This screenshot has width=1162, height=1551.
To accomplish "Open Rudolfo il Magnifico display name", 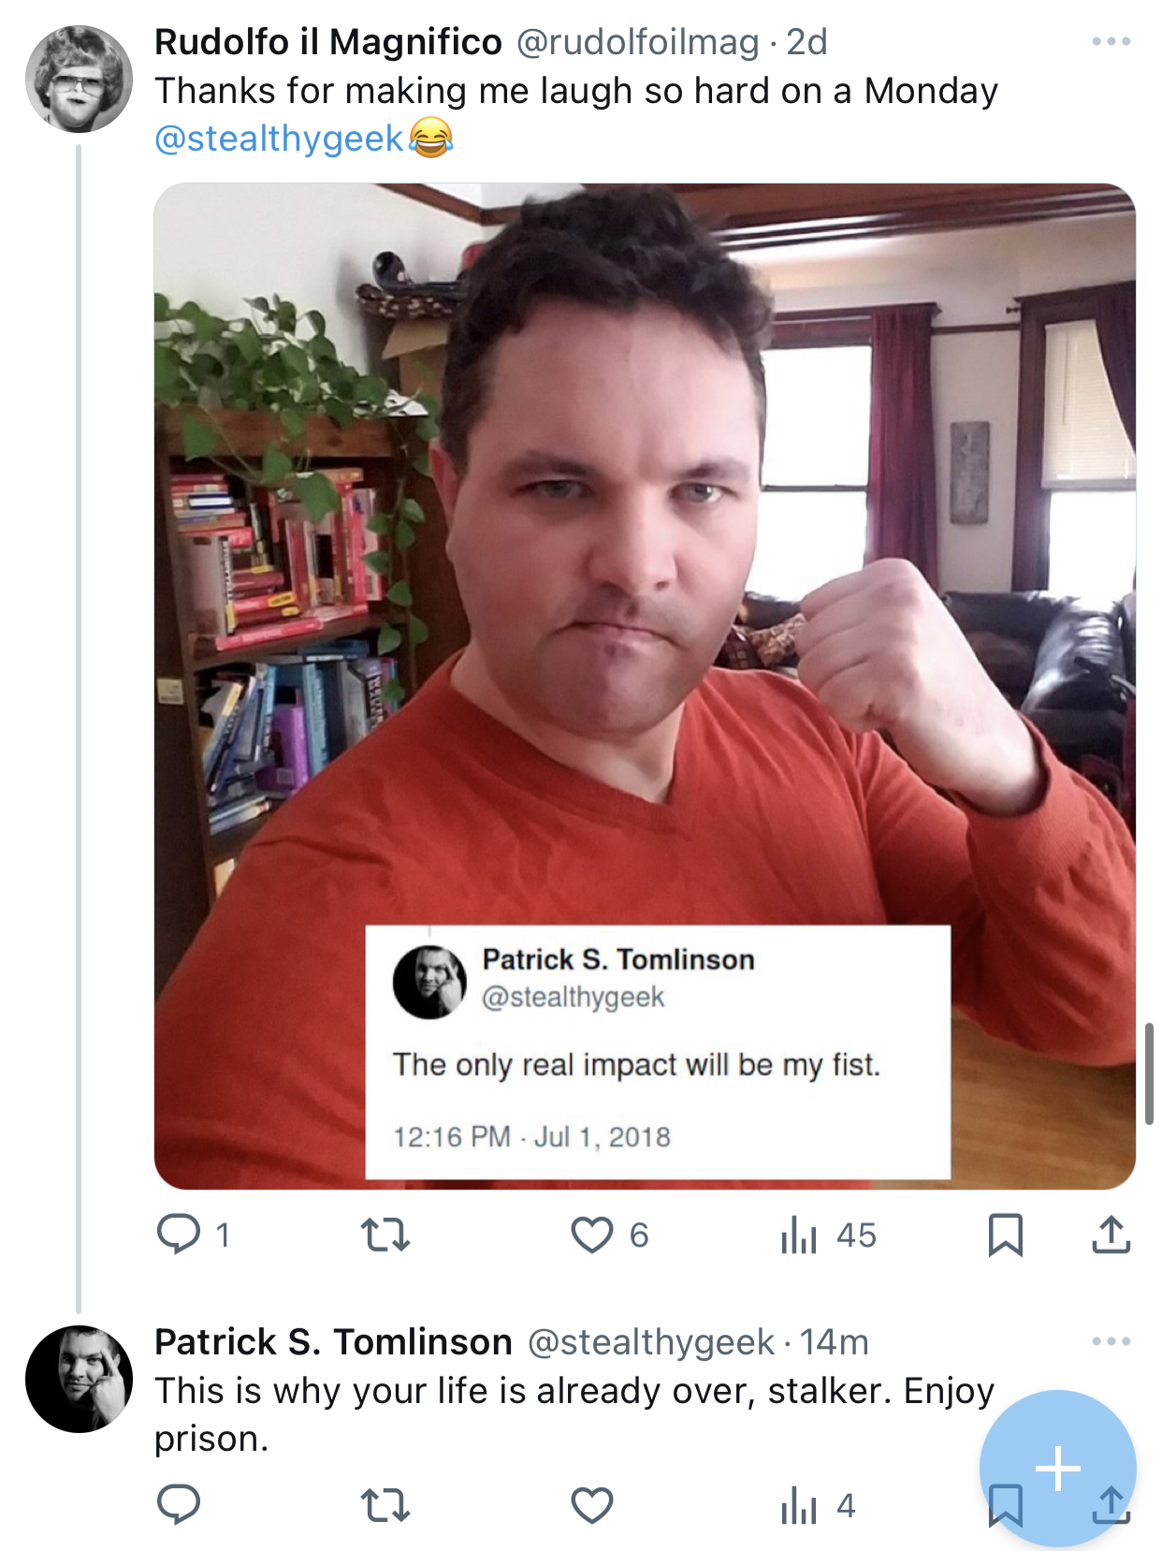I will tap(328, 42).
